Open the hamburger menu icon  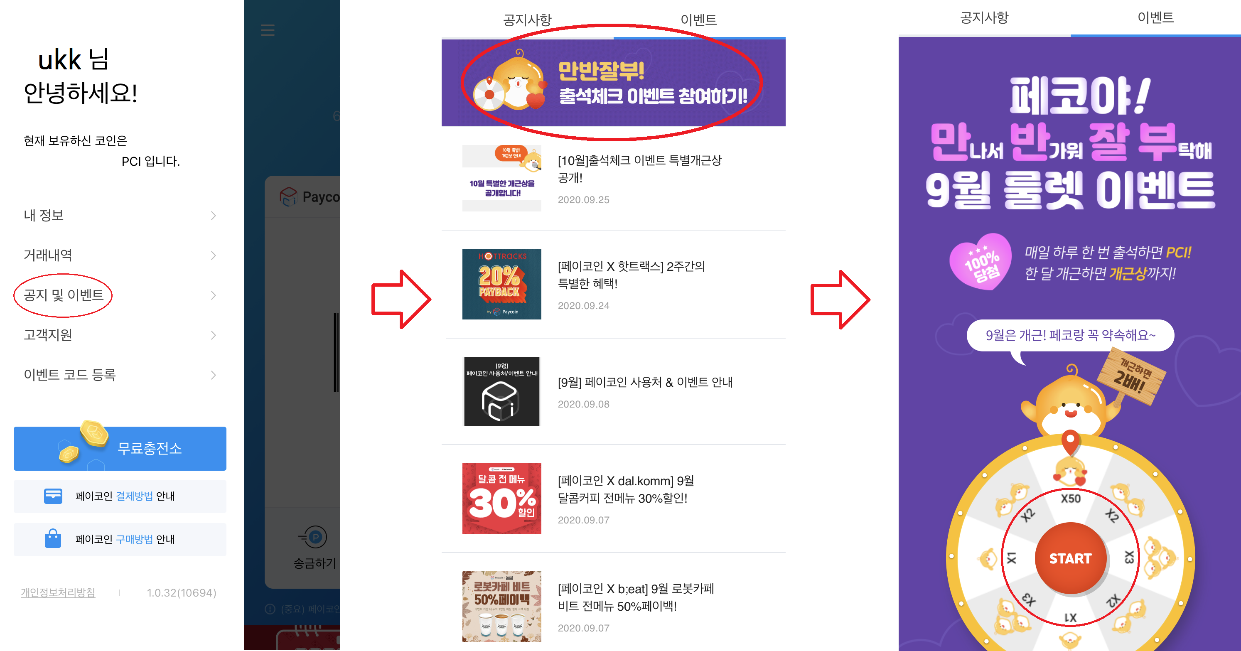click(x=268, y=30)
